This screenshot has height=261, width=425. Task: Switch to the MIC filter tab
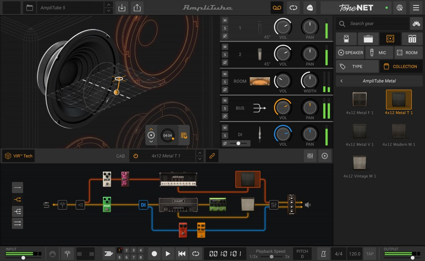click(379, 52)
